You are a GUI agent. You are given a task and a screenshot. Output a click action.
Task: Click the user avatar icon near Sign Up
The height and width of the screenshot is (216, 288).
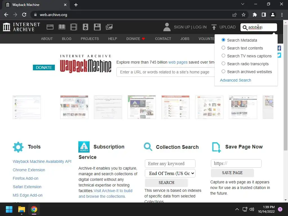coord(167,27)
